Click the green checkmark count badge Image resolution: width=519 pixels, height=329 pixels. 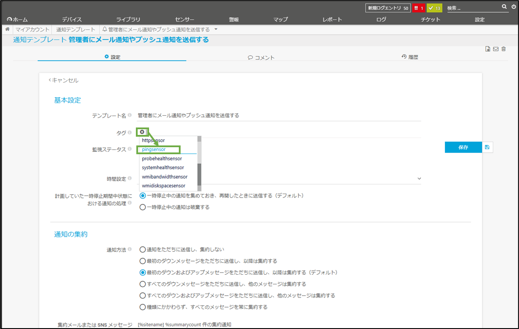coord(434,8)
